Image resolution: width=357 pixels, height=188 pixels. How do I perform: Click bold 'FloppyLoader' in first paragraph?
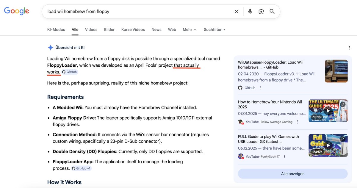pos(62,65)
